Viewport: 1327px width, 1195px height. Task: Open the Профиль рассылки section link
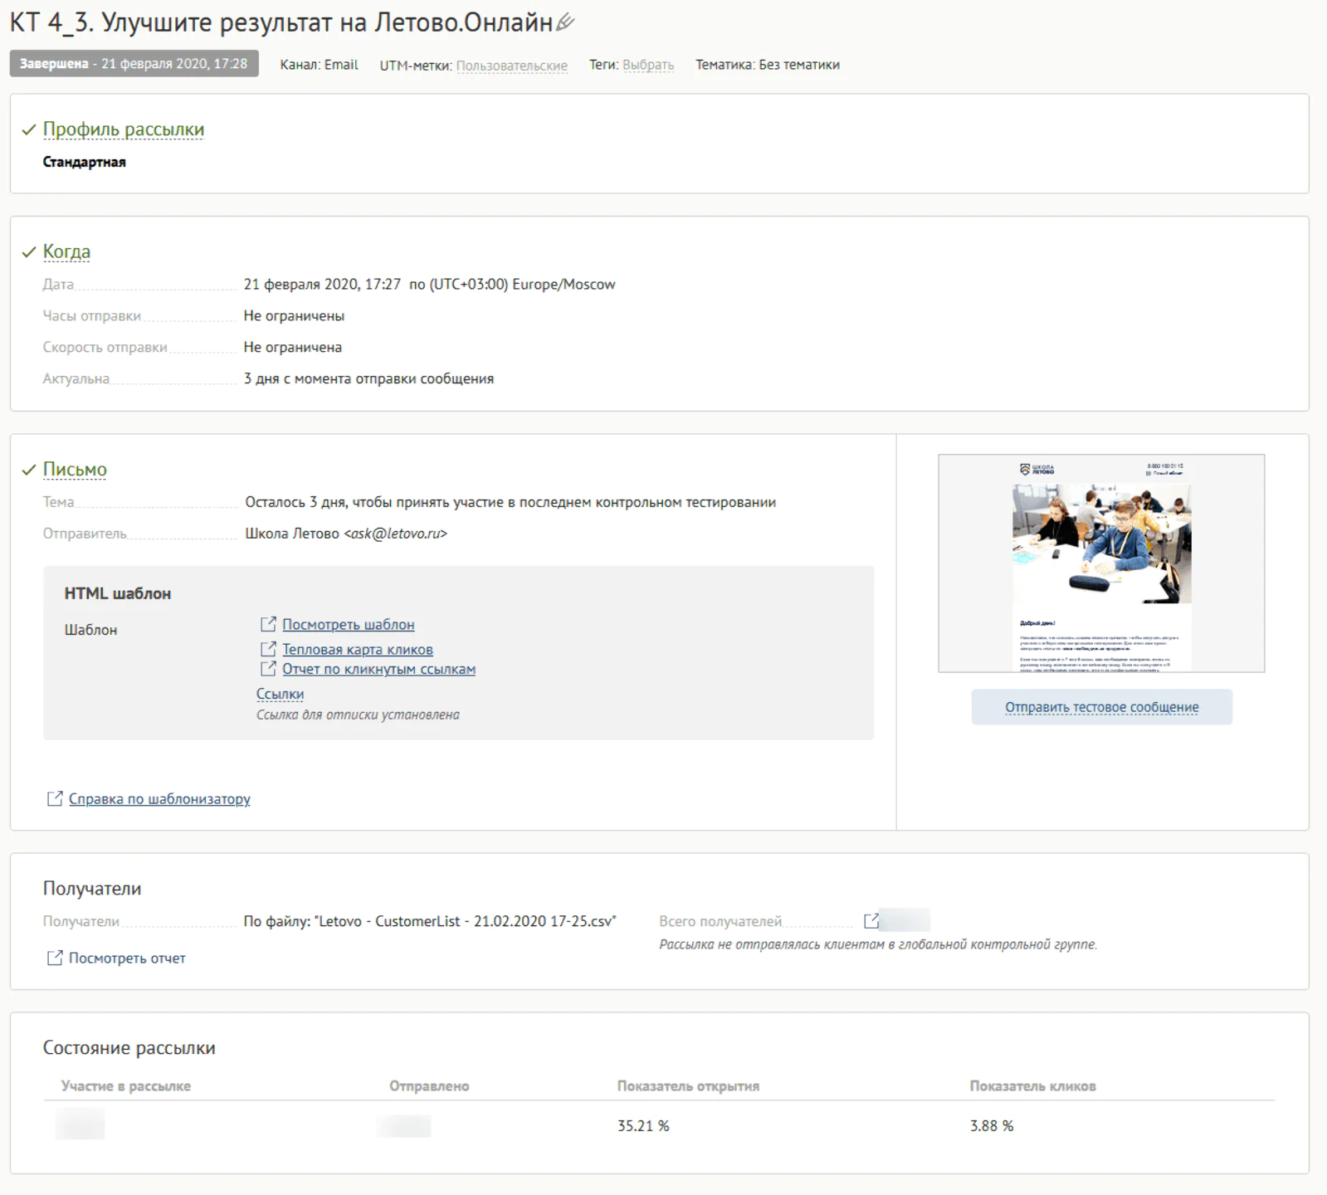[124, 129]
